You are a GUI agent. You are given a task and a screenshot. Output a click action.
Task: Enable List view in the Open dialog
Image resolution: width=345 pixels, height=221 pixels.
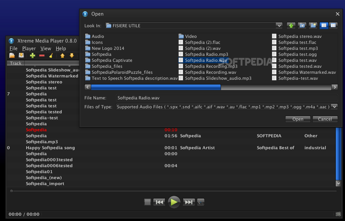coord(324,26)
